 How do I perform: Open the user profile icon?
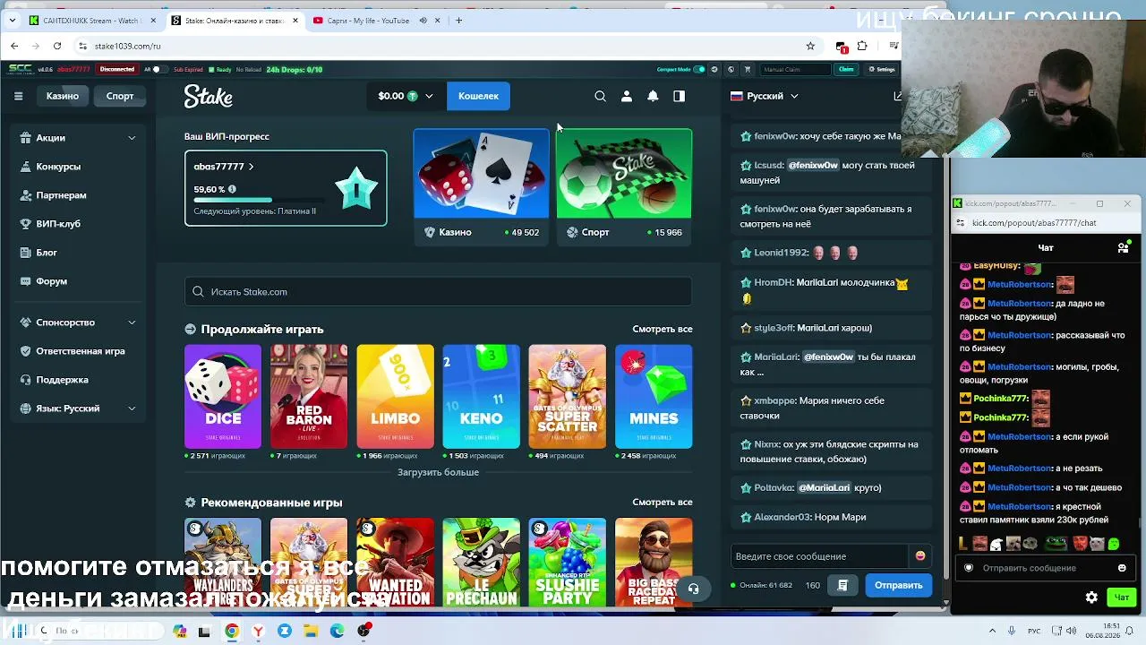pyautogui.click(x=627, y=96)
